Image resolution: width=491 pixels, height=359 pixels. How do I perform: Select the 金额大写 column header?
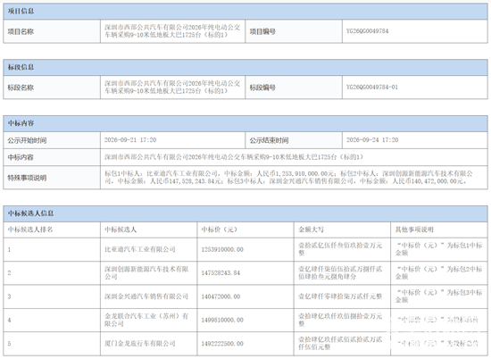[x=342, y=230]
